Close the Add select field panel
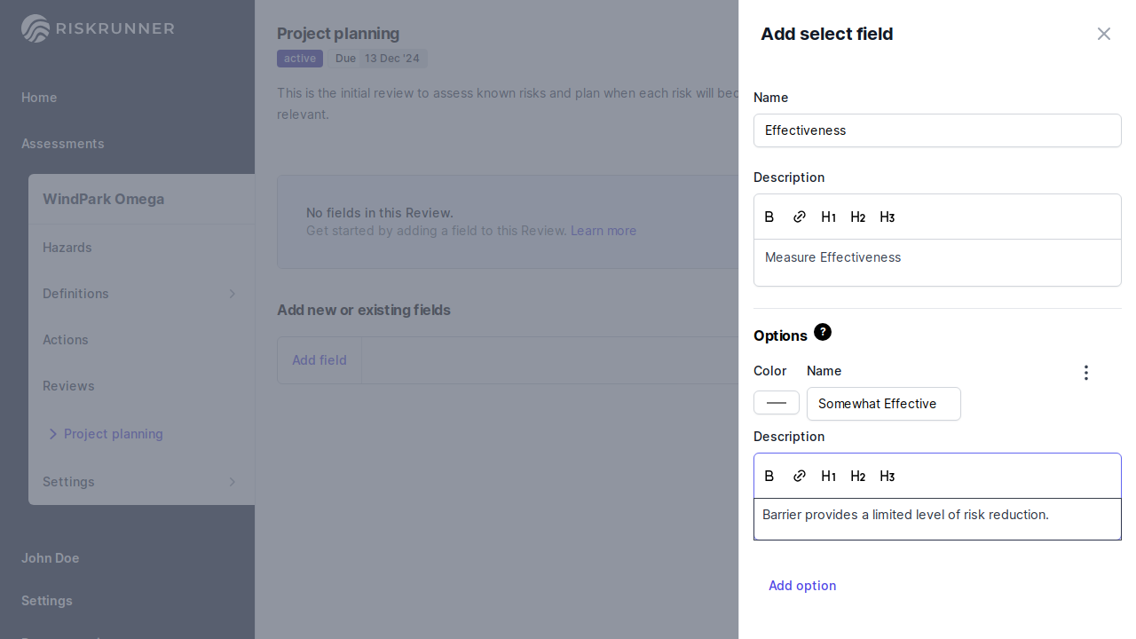Screen dimensions: 1136x639 [1103, 34]
